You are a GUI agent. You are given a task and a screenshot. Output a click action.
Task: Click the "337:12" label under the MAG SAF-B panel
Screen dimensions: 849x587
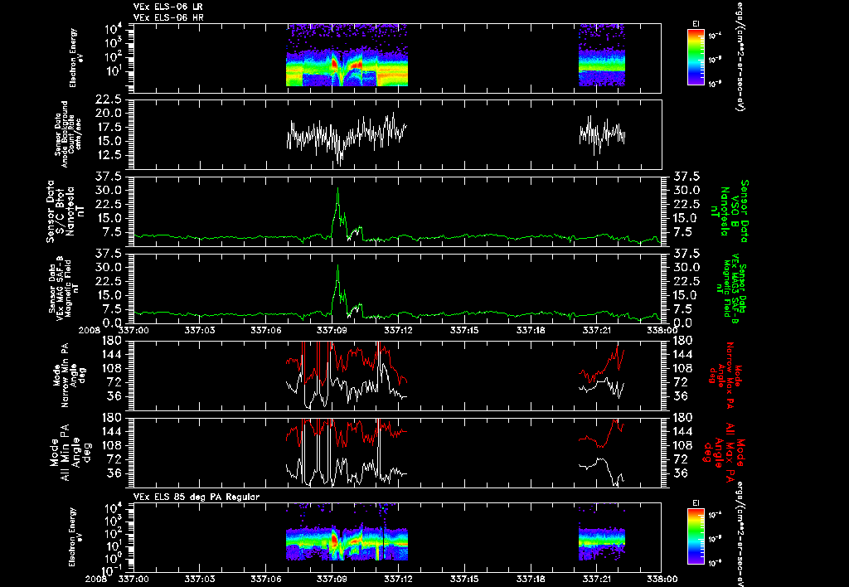coord(397,330)
